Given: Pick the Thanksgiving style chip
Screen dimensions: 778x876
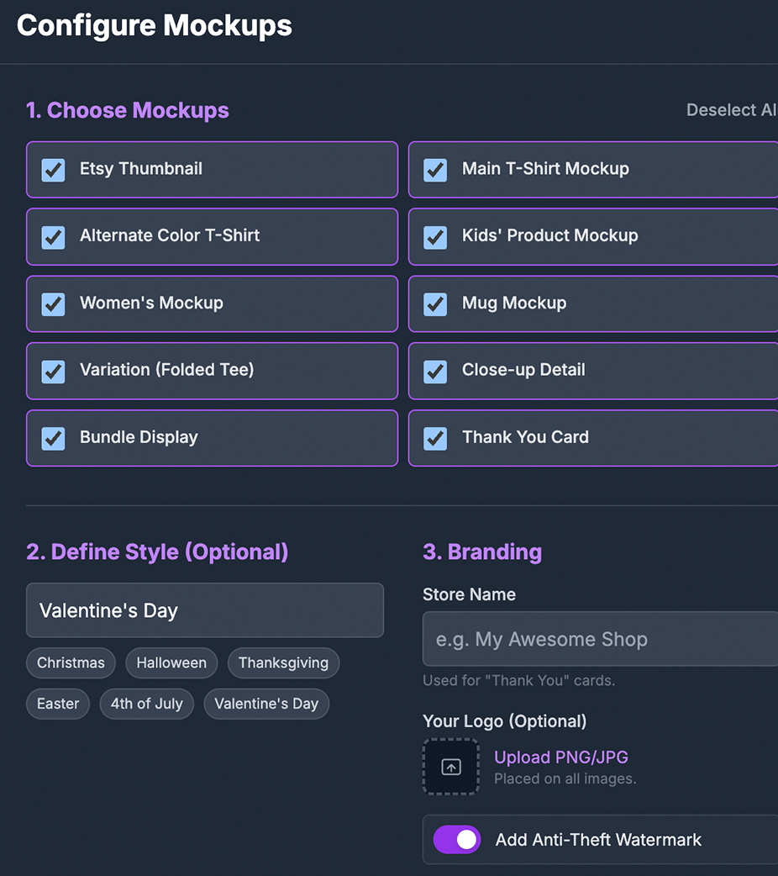Looking at the screenshot, I should 283,662.
